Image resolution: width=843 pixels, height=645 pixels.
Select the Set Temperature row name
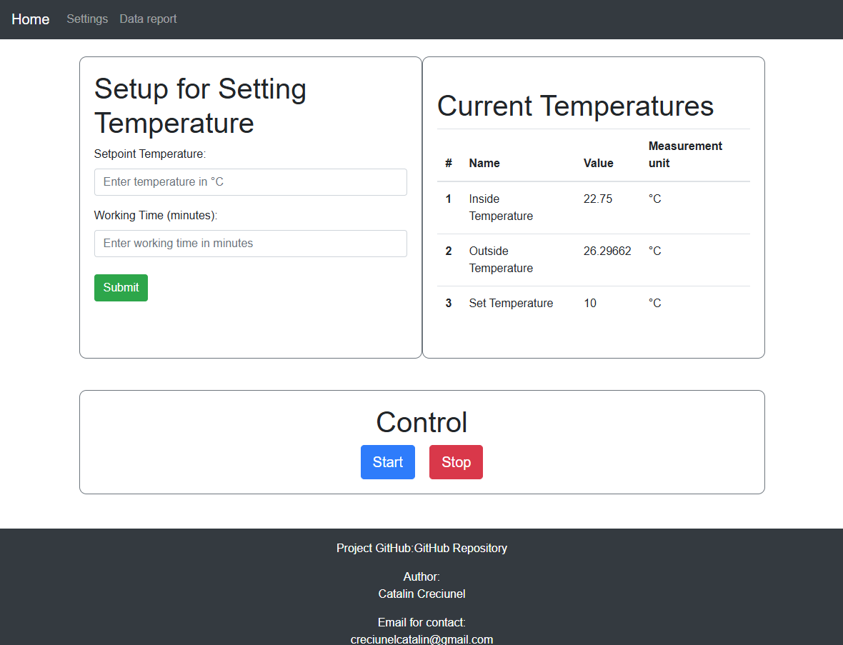point(511,304)
